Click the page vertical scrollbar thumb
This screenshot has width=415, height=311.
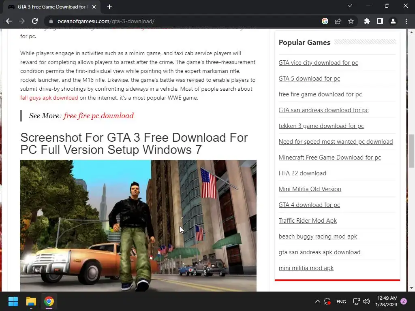click(x=411, y=151)
